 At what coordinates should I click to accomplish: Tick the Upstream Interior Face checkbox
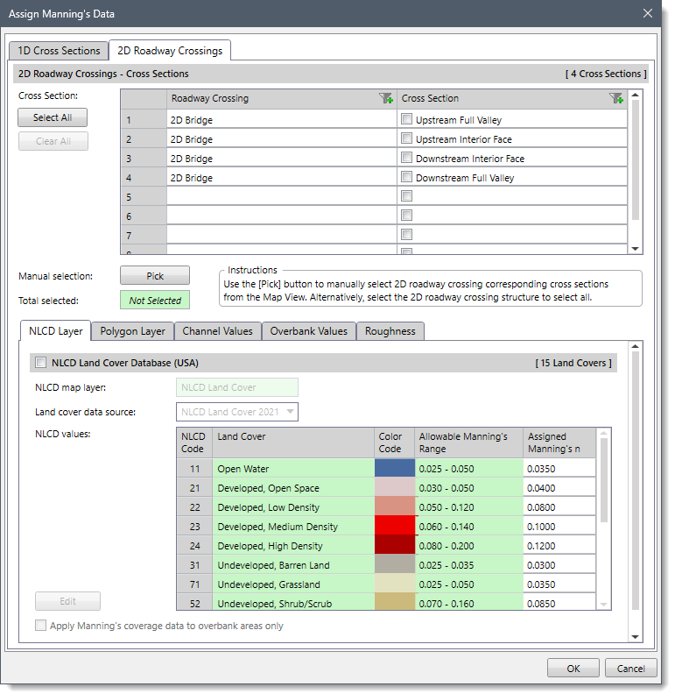point(407,139)
